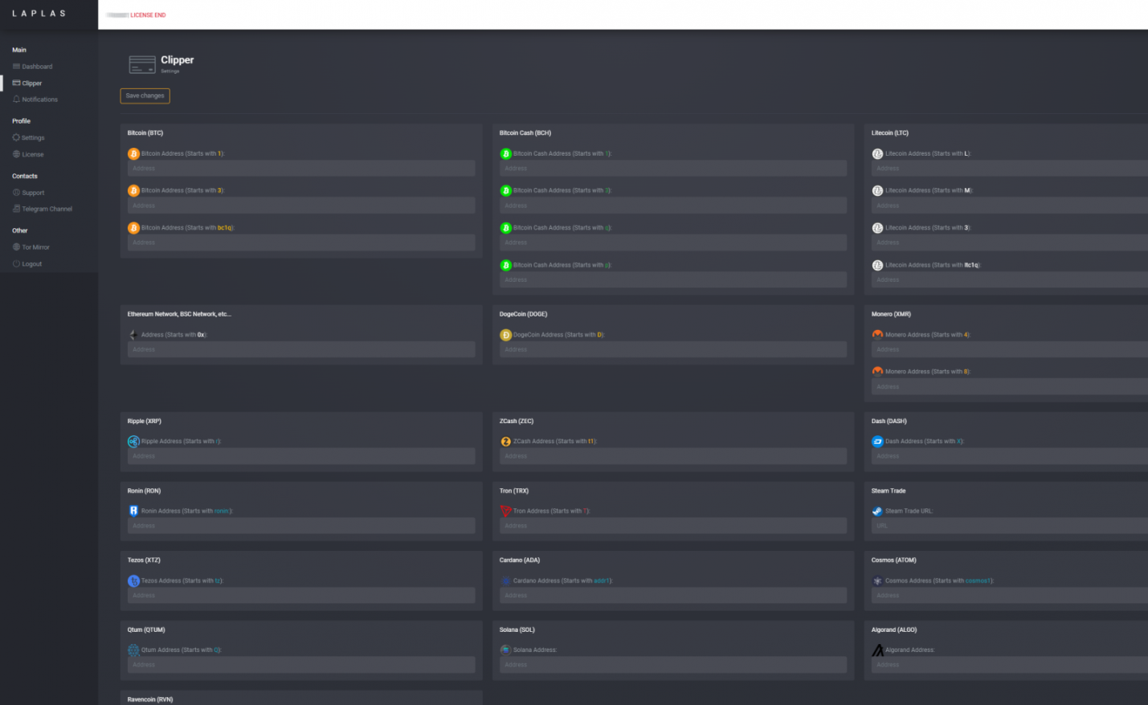
Task: Open the Dashboard page from sidebar
Action: [33, 67]
